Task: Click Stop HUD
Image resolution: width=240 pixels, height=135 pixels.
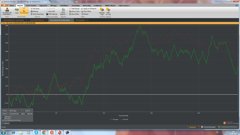Action: (x=51, y=11)
